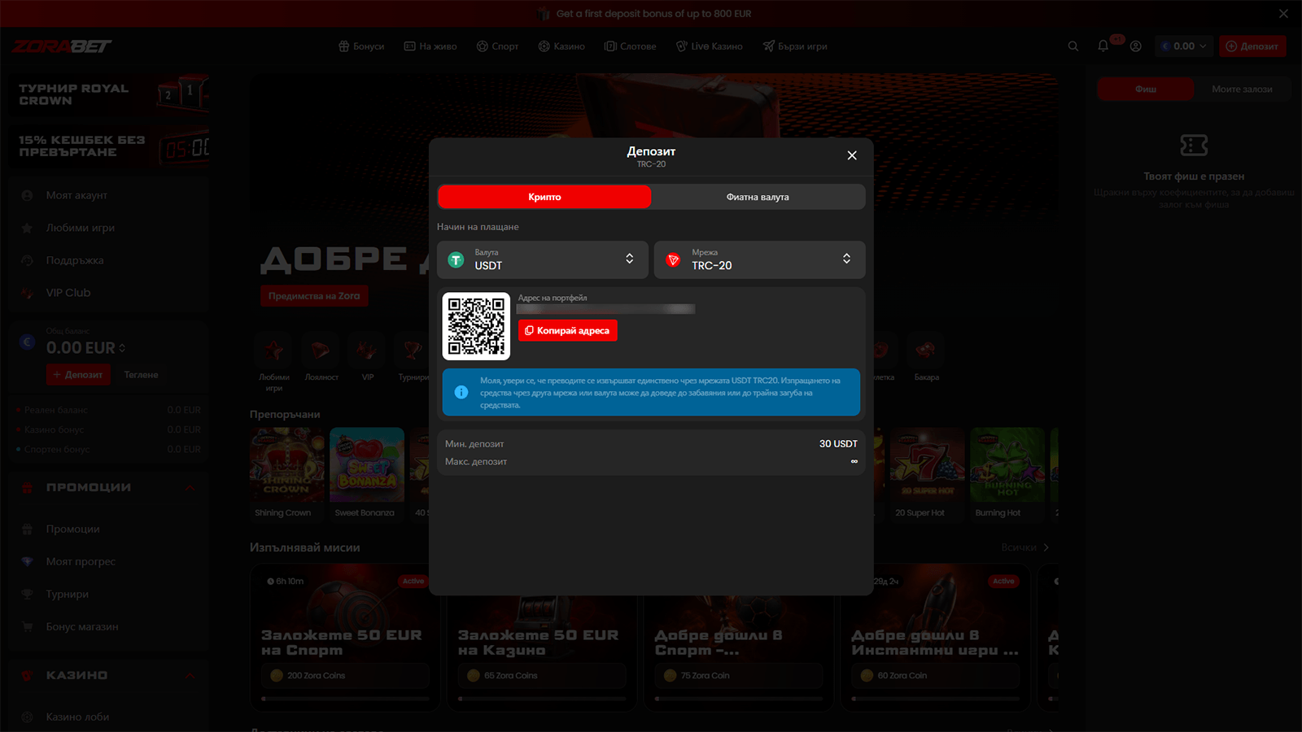Select the Фиш tab in bet slip

(x=1146, y=89)
